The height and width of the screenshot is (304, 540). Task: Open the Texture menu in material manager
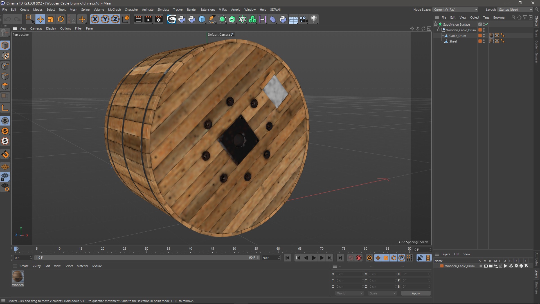tap(97, 266)
